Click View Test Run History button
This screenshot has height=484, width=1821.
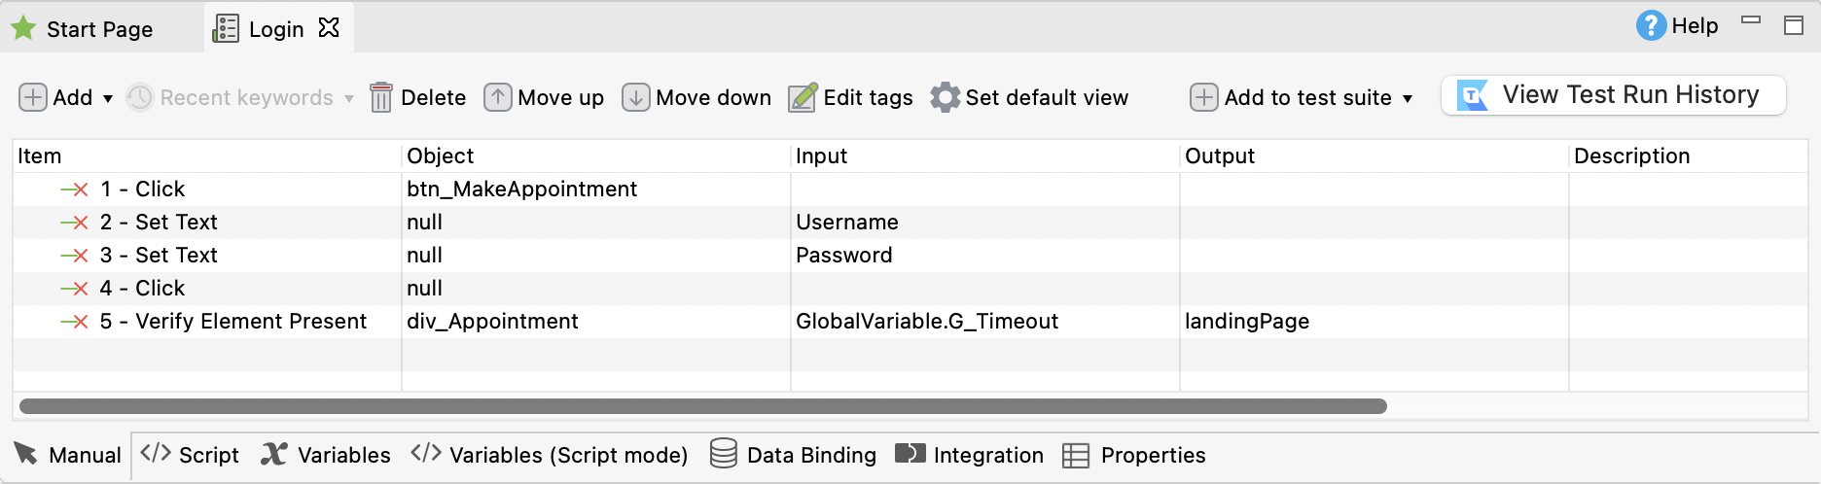(x=1613, y=95)
